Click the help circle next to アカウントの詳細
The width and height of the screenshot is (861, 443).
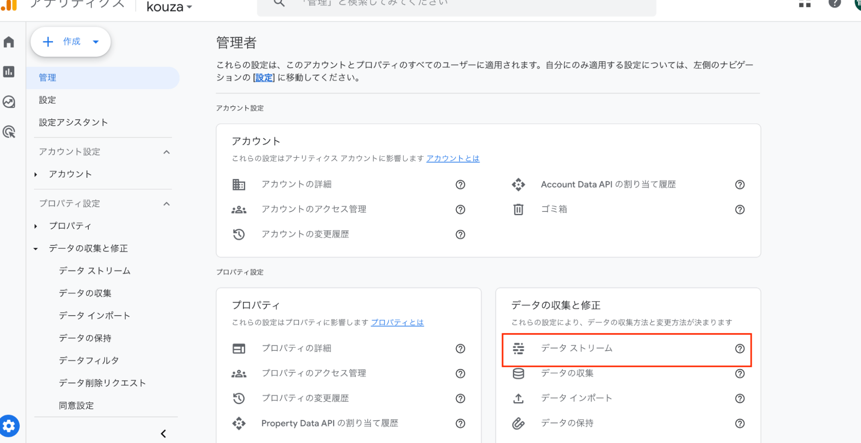click(460, 184)
